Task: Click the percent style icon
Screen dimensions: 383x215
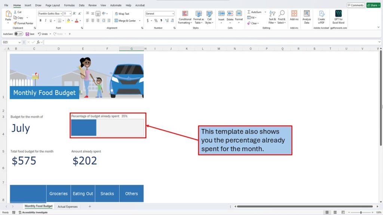Action: 156,21
